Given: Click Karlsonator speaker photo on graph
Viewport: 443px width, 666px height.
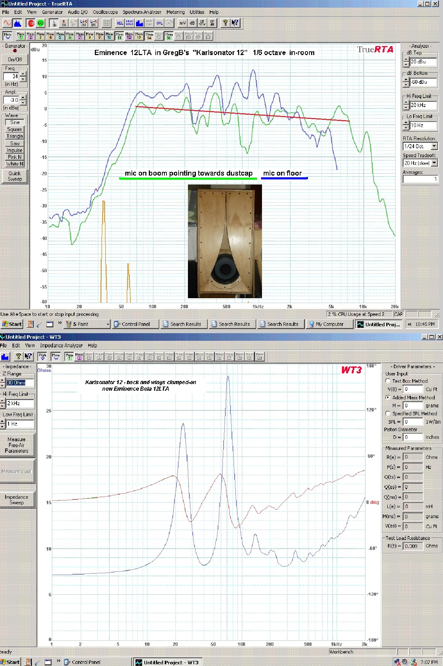Looking at the screenshot, I should [x=225, y=241].
